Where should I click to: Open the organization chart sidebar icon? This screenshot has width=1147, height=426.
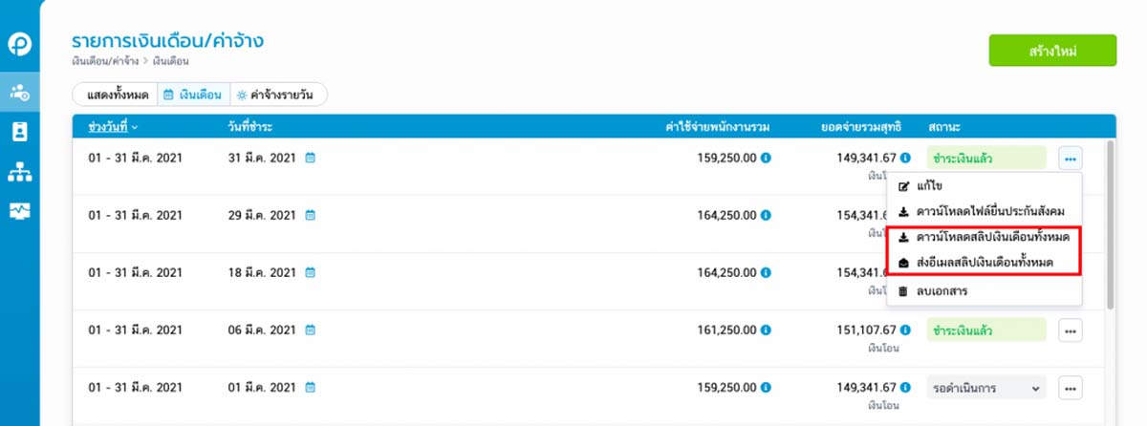tap(19, 172)
